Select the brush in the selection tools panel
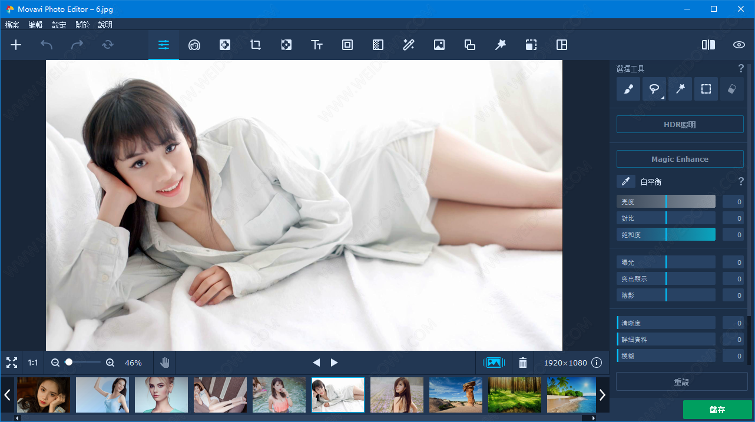The image size is (755, 422). [628, 89]
